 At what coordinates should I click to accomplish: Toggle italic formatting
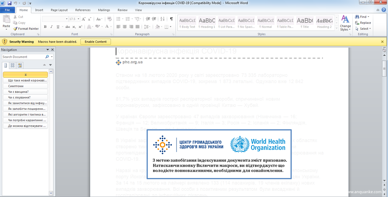[x=52, y=27]
